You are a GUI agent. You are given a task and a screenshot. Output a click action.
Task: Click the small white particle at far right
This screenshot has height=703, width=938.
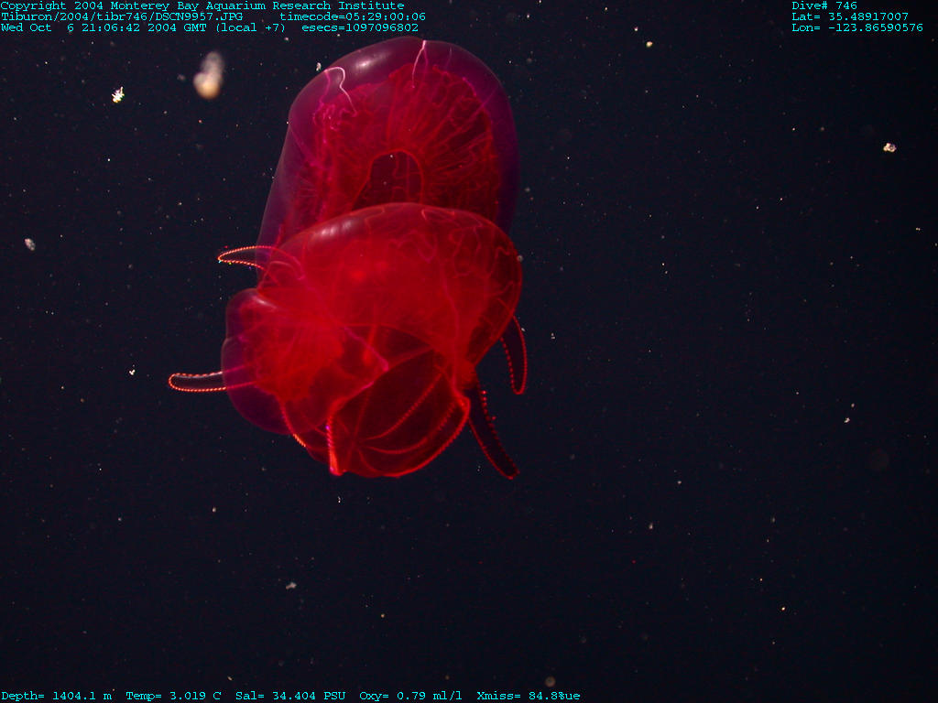tap(889, 147)
